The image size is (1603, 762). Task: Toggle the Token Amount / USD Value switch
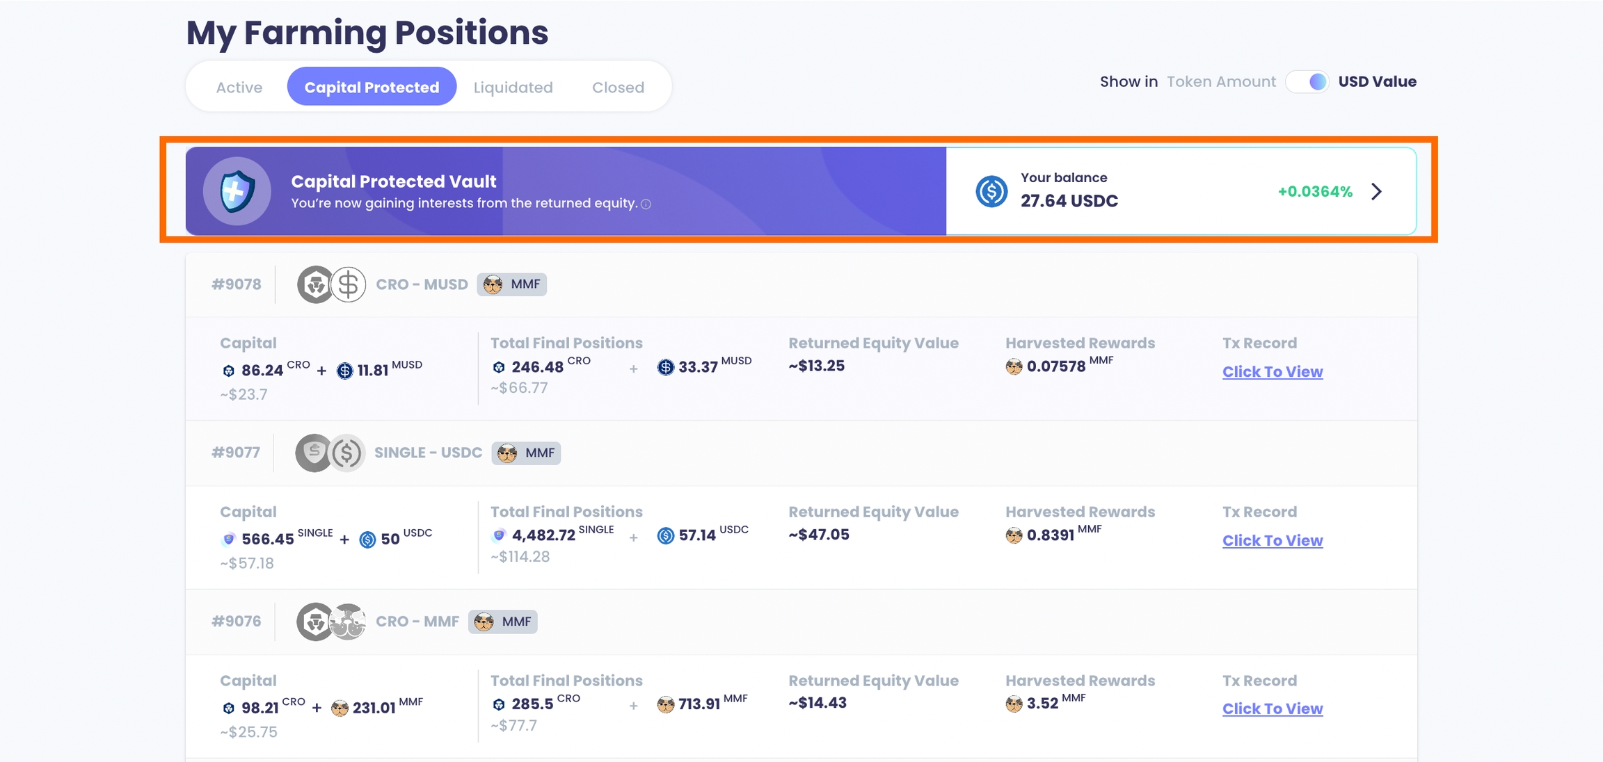point(1307,82)
